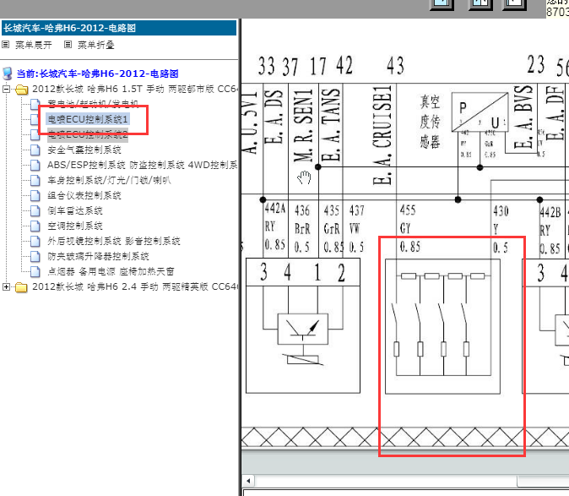Click page icon beside 组合仪表控制系统
The width and height of the screenshot is (569, 496).
[35, 196]
